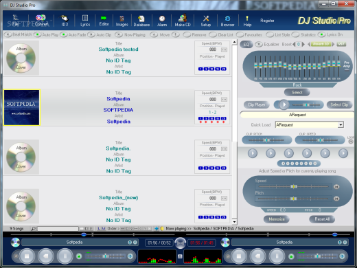
Task: Reset Pitch with button beside Pitch slider
Action: click(336, 199)
